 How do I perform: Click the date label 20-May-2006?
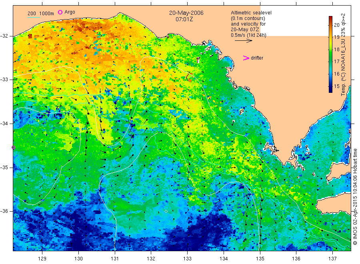(x=186, y=13)
